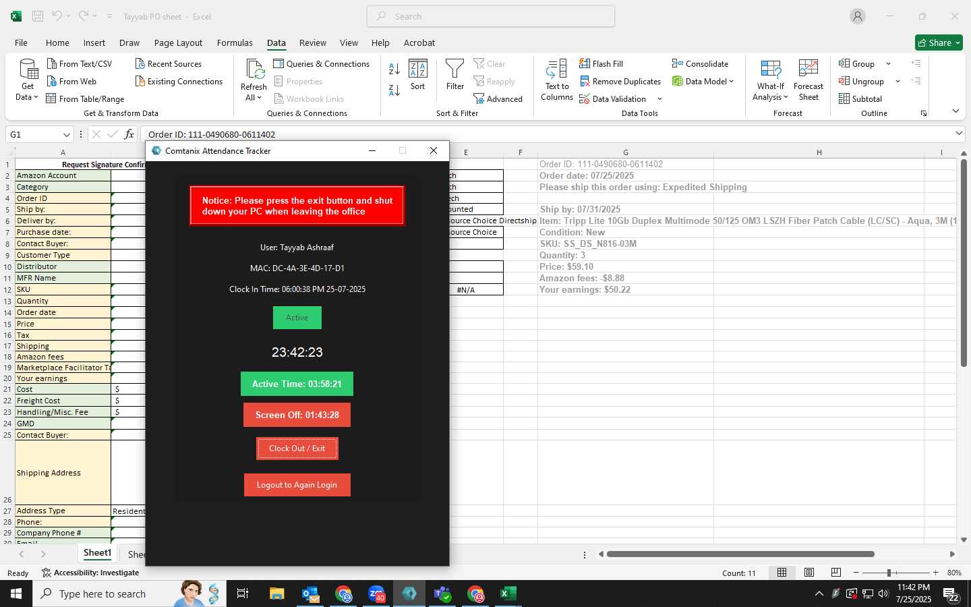971x607 pixels.
Task: Switch to Page Break Preview view
Action: 835,573
